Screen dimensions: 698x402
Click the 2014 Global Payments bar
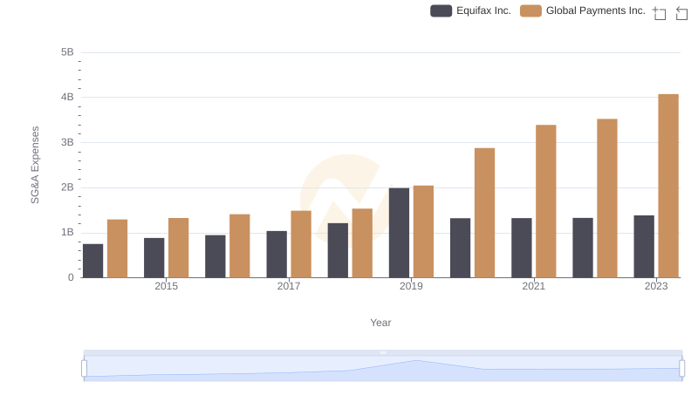pos(118,249)
